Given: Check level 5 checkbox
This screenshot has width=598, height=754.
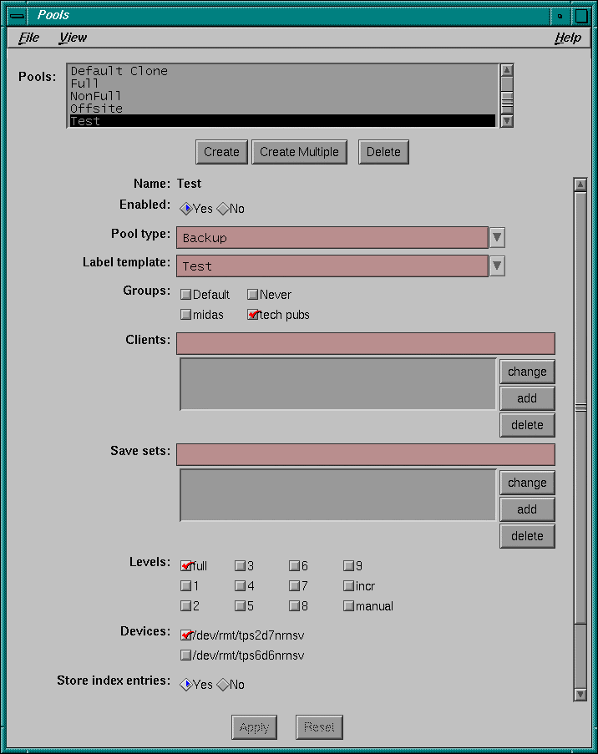Looking at the screenshot, I should (240, 606).
